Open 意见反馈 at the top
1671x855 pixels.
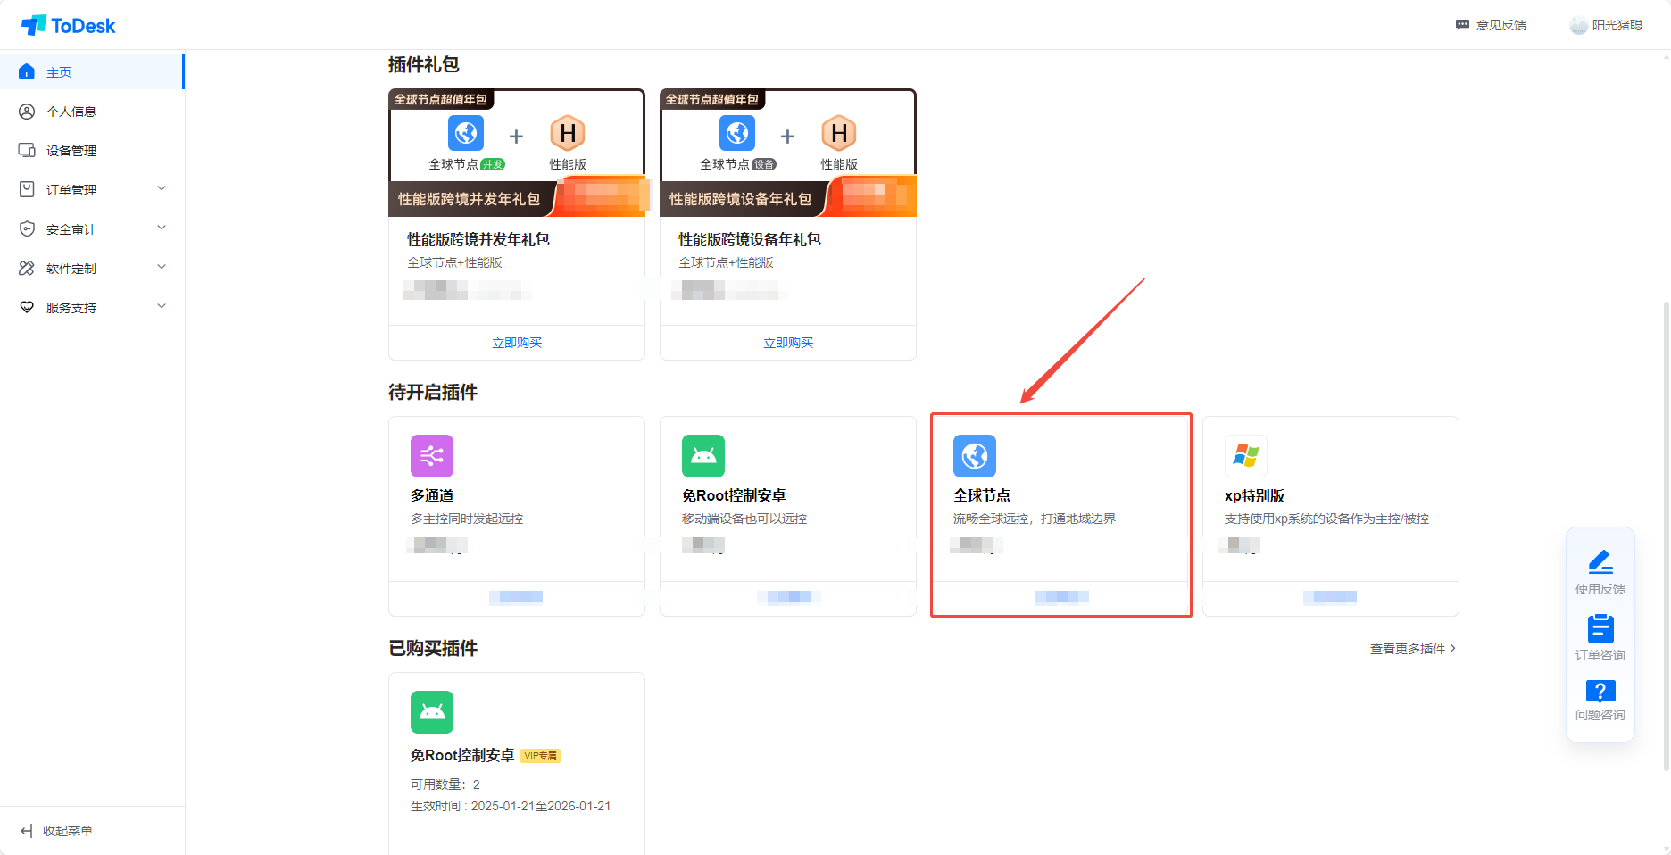[1491, 25]
